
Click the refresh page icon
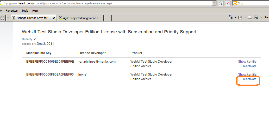(x=221, y=3)
